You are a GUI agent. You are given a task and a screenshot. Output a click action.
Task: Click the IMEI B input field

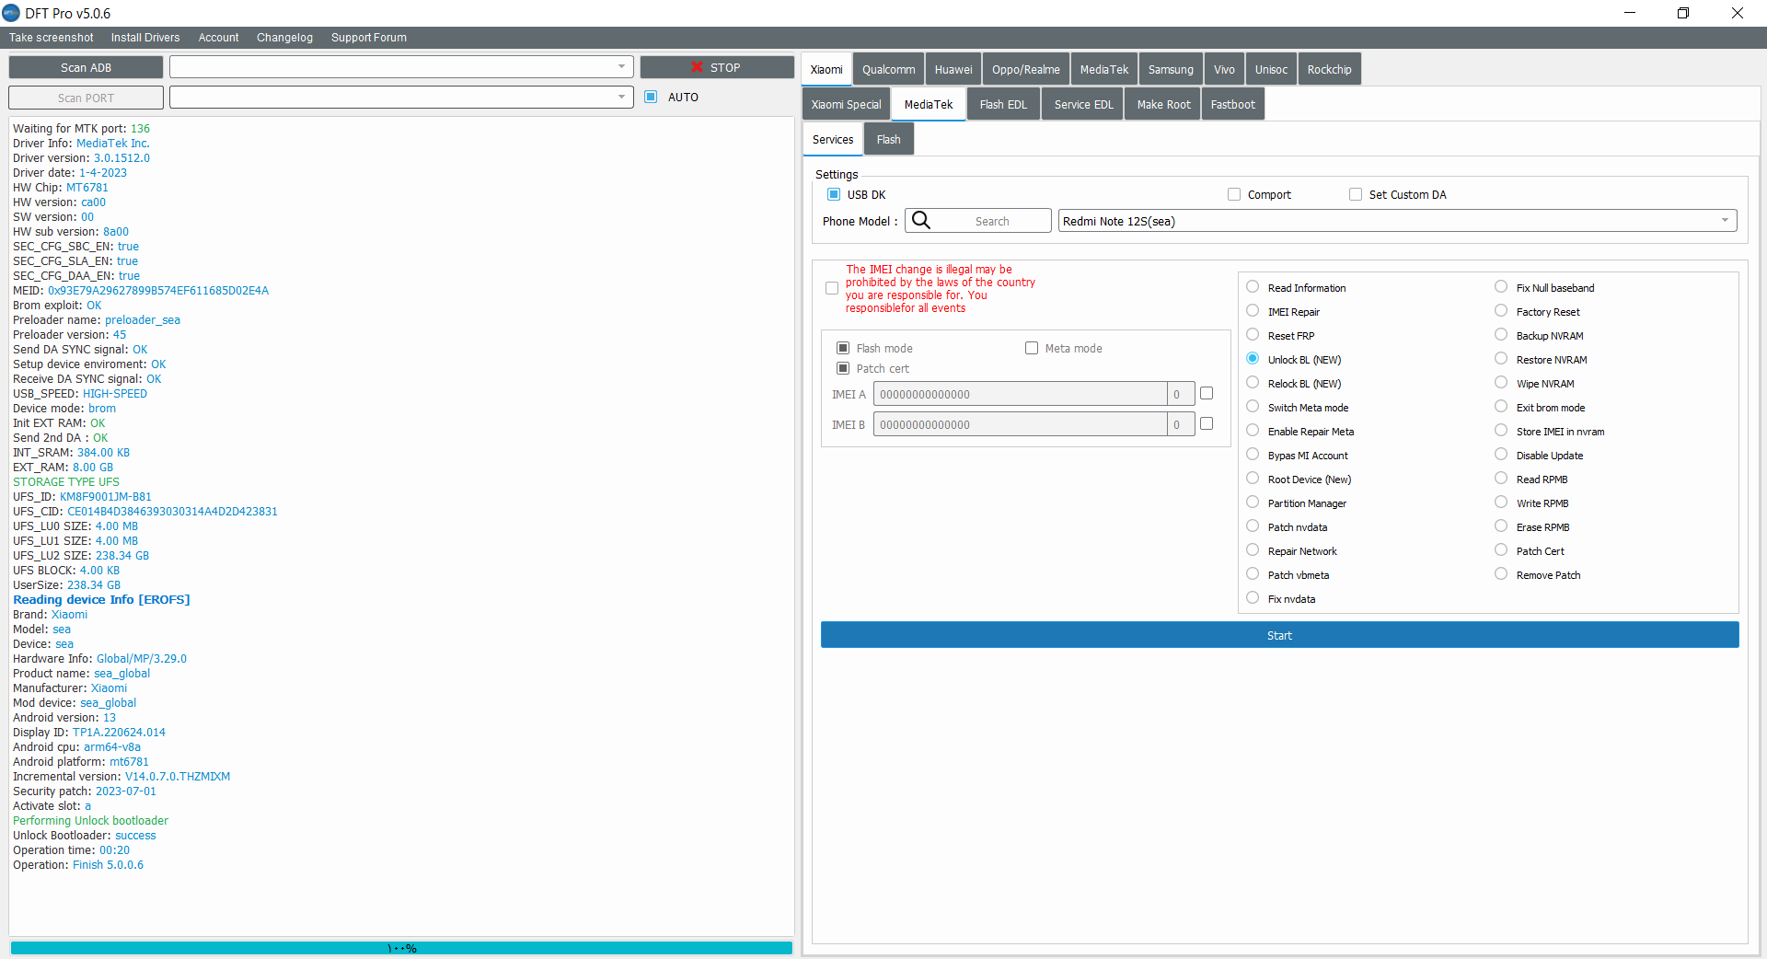tap(1020, 424)
